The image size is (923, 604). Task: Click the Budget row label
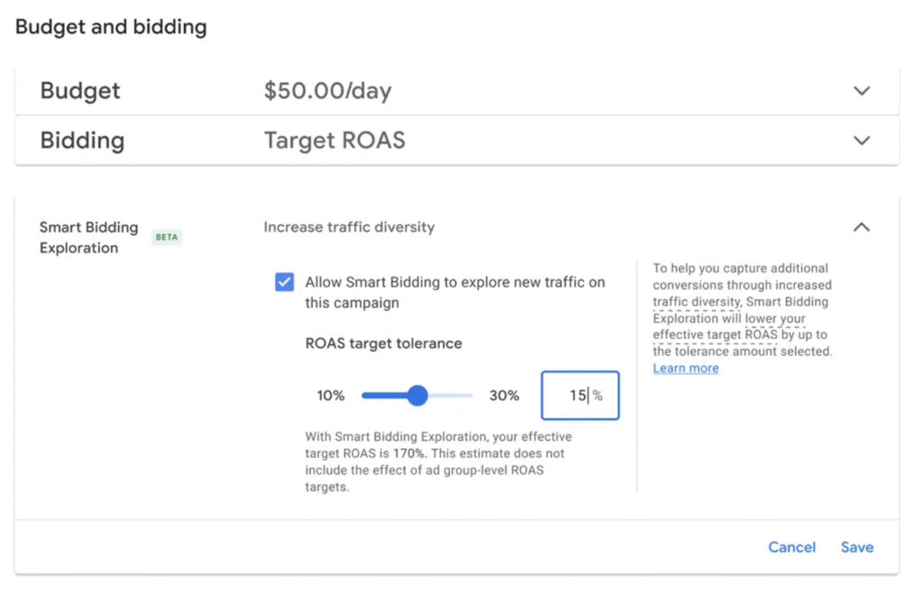tap(80, 91)
